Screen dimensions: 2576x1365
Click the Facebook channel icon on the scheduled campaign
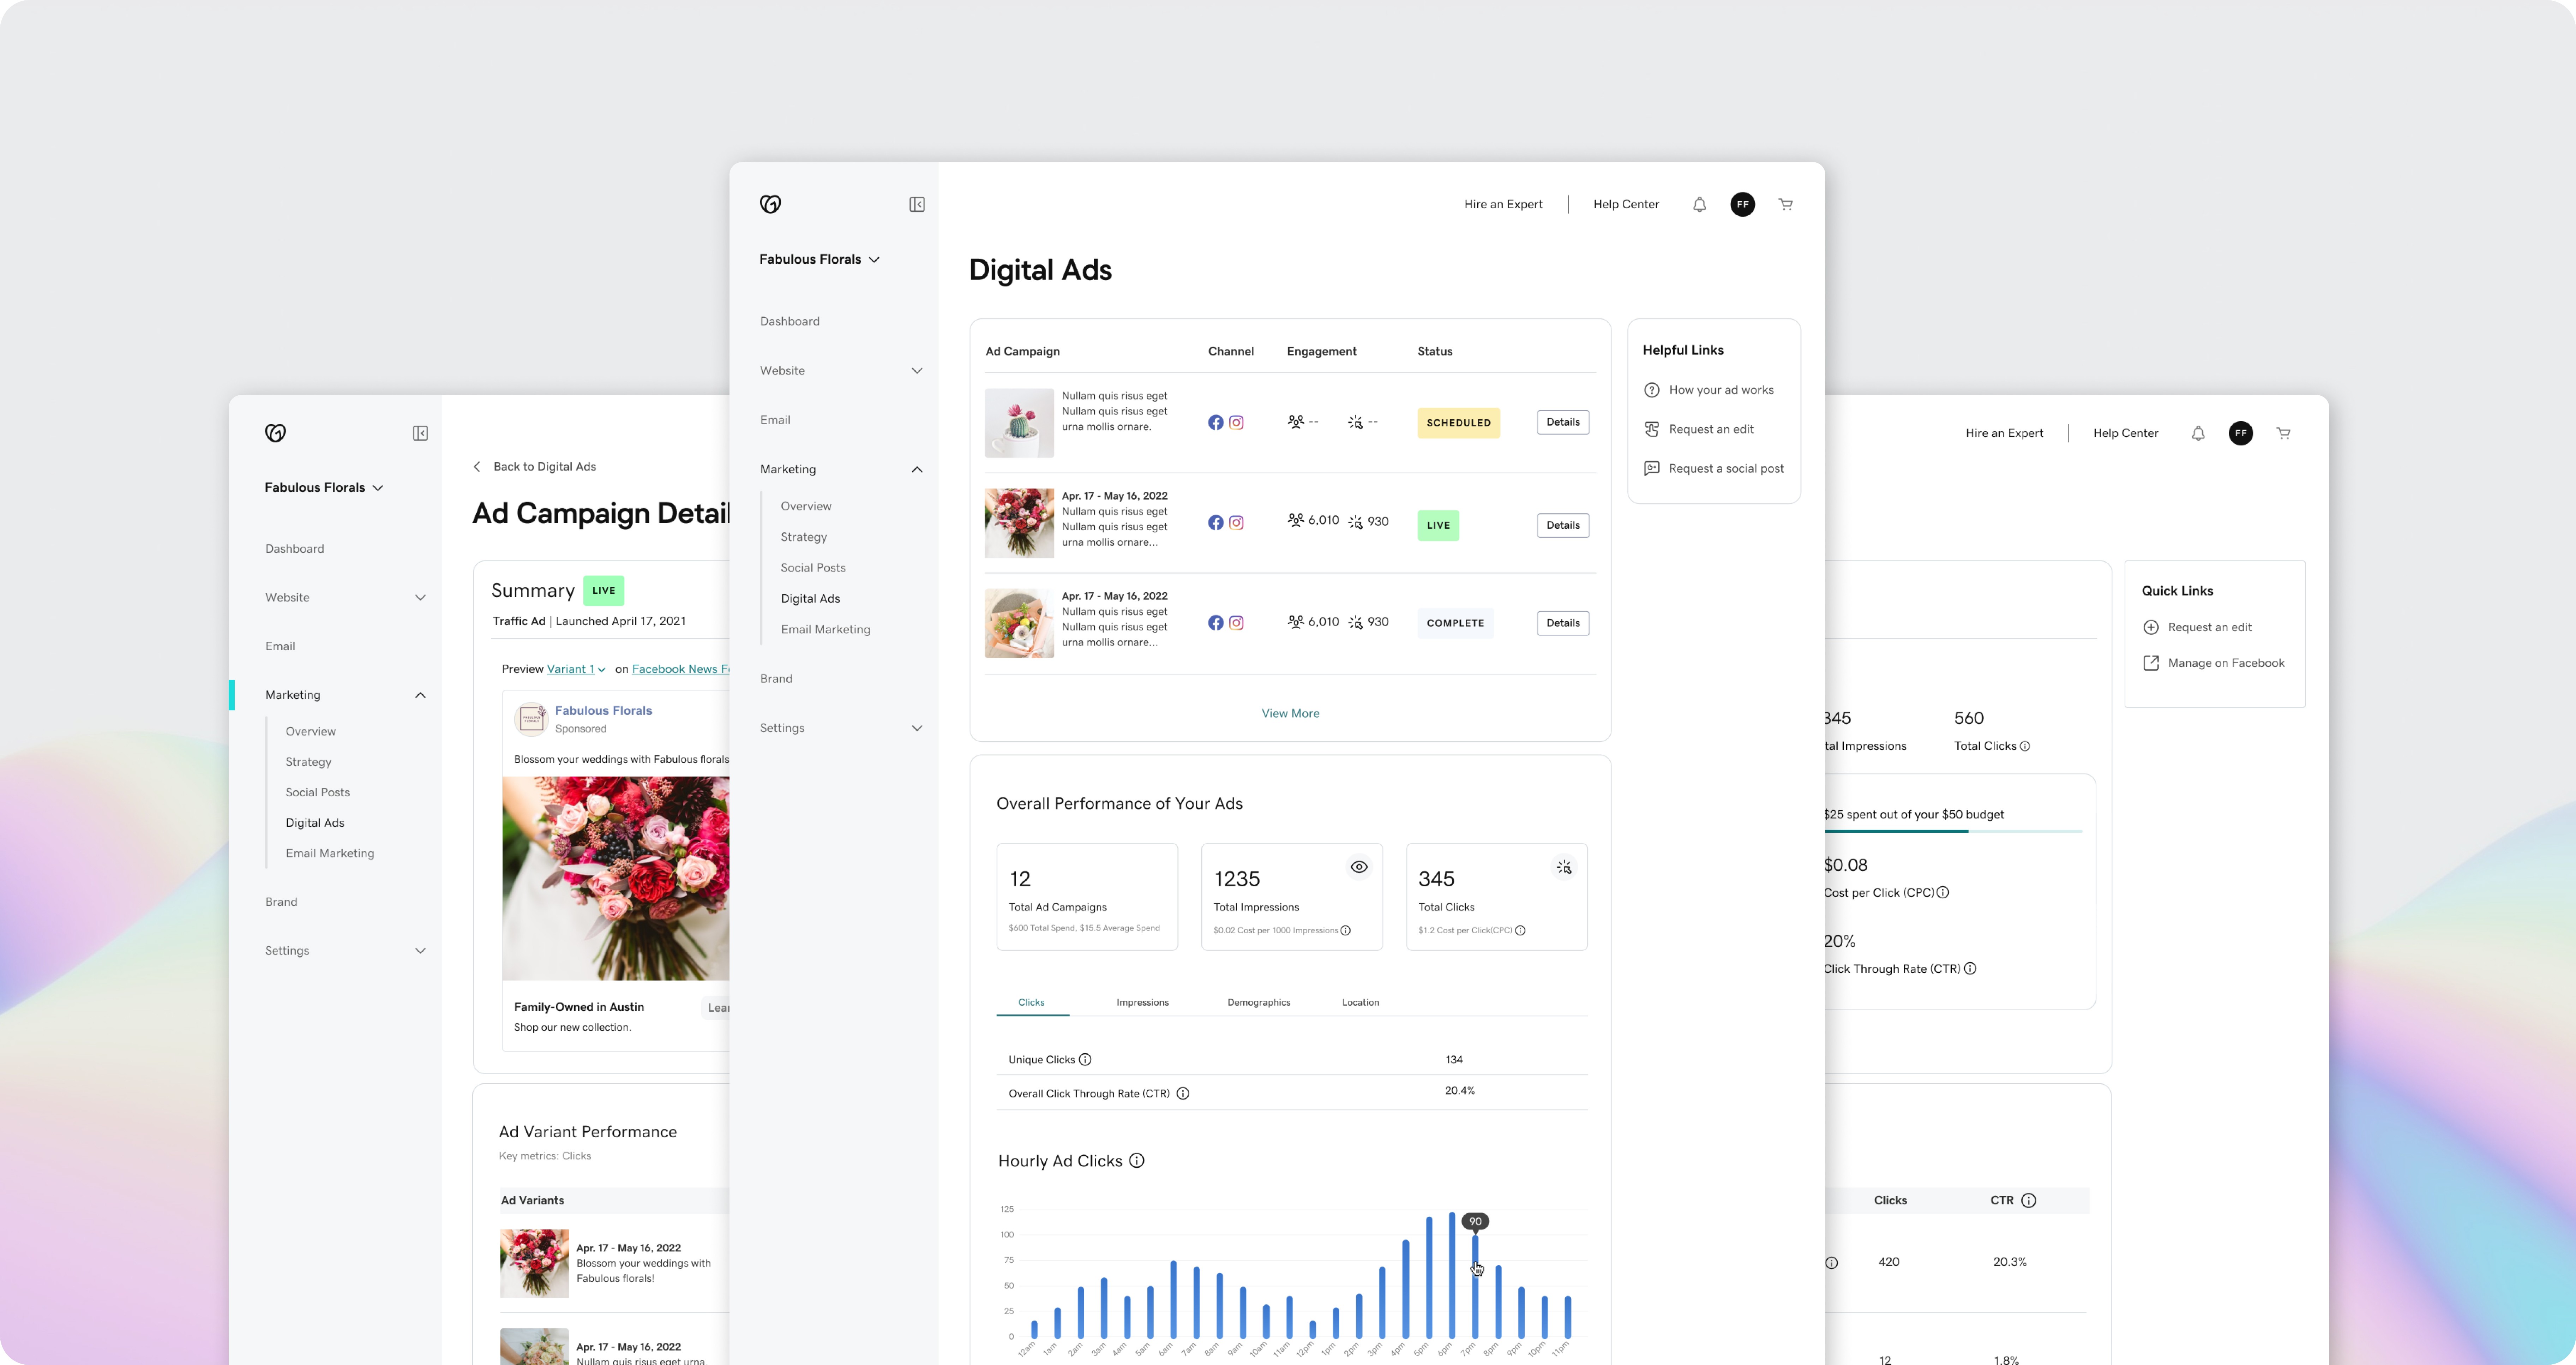coord(1216,422)
